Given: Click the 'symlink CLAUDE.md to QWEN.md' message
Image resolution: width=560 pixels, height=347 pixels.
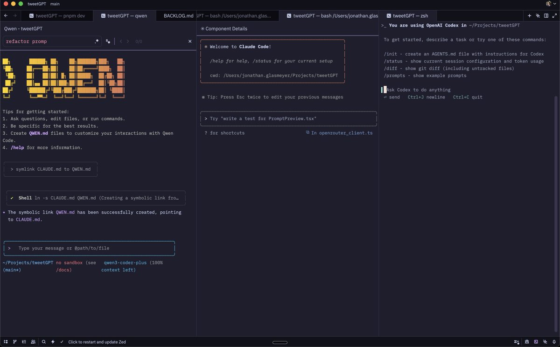Looking at the screenshot, I should pos(50,169).
